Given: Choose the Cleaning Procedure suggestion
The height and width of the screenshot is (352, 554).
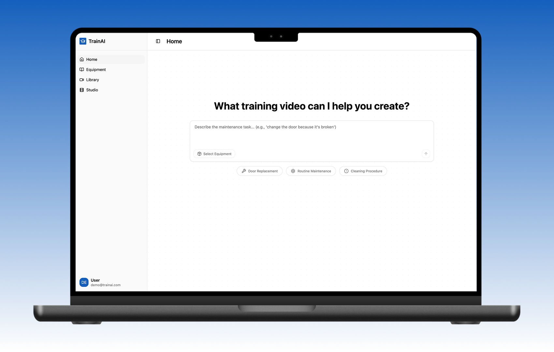Looking at the screenshot, I should [x=363, y=171].
